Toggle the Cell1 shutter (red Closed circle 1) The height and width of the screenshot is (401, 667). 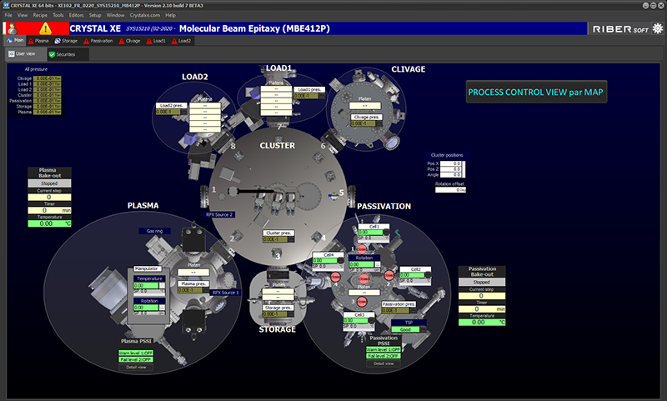362,248
